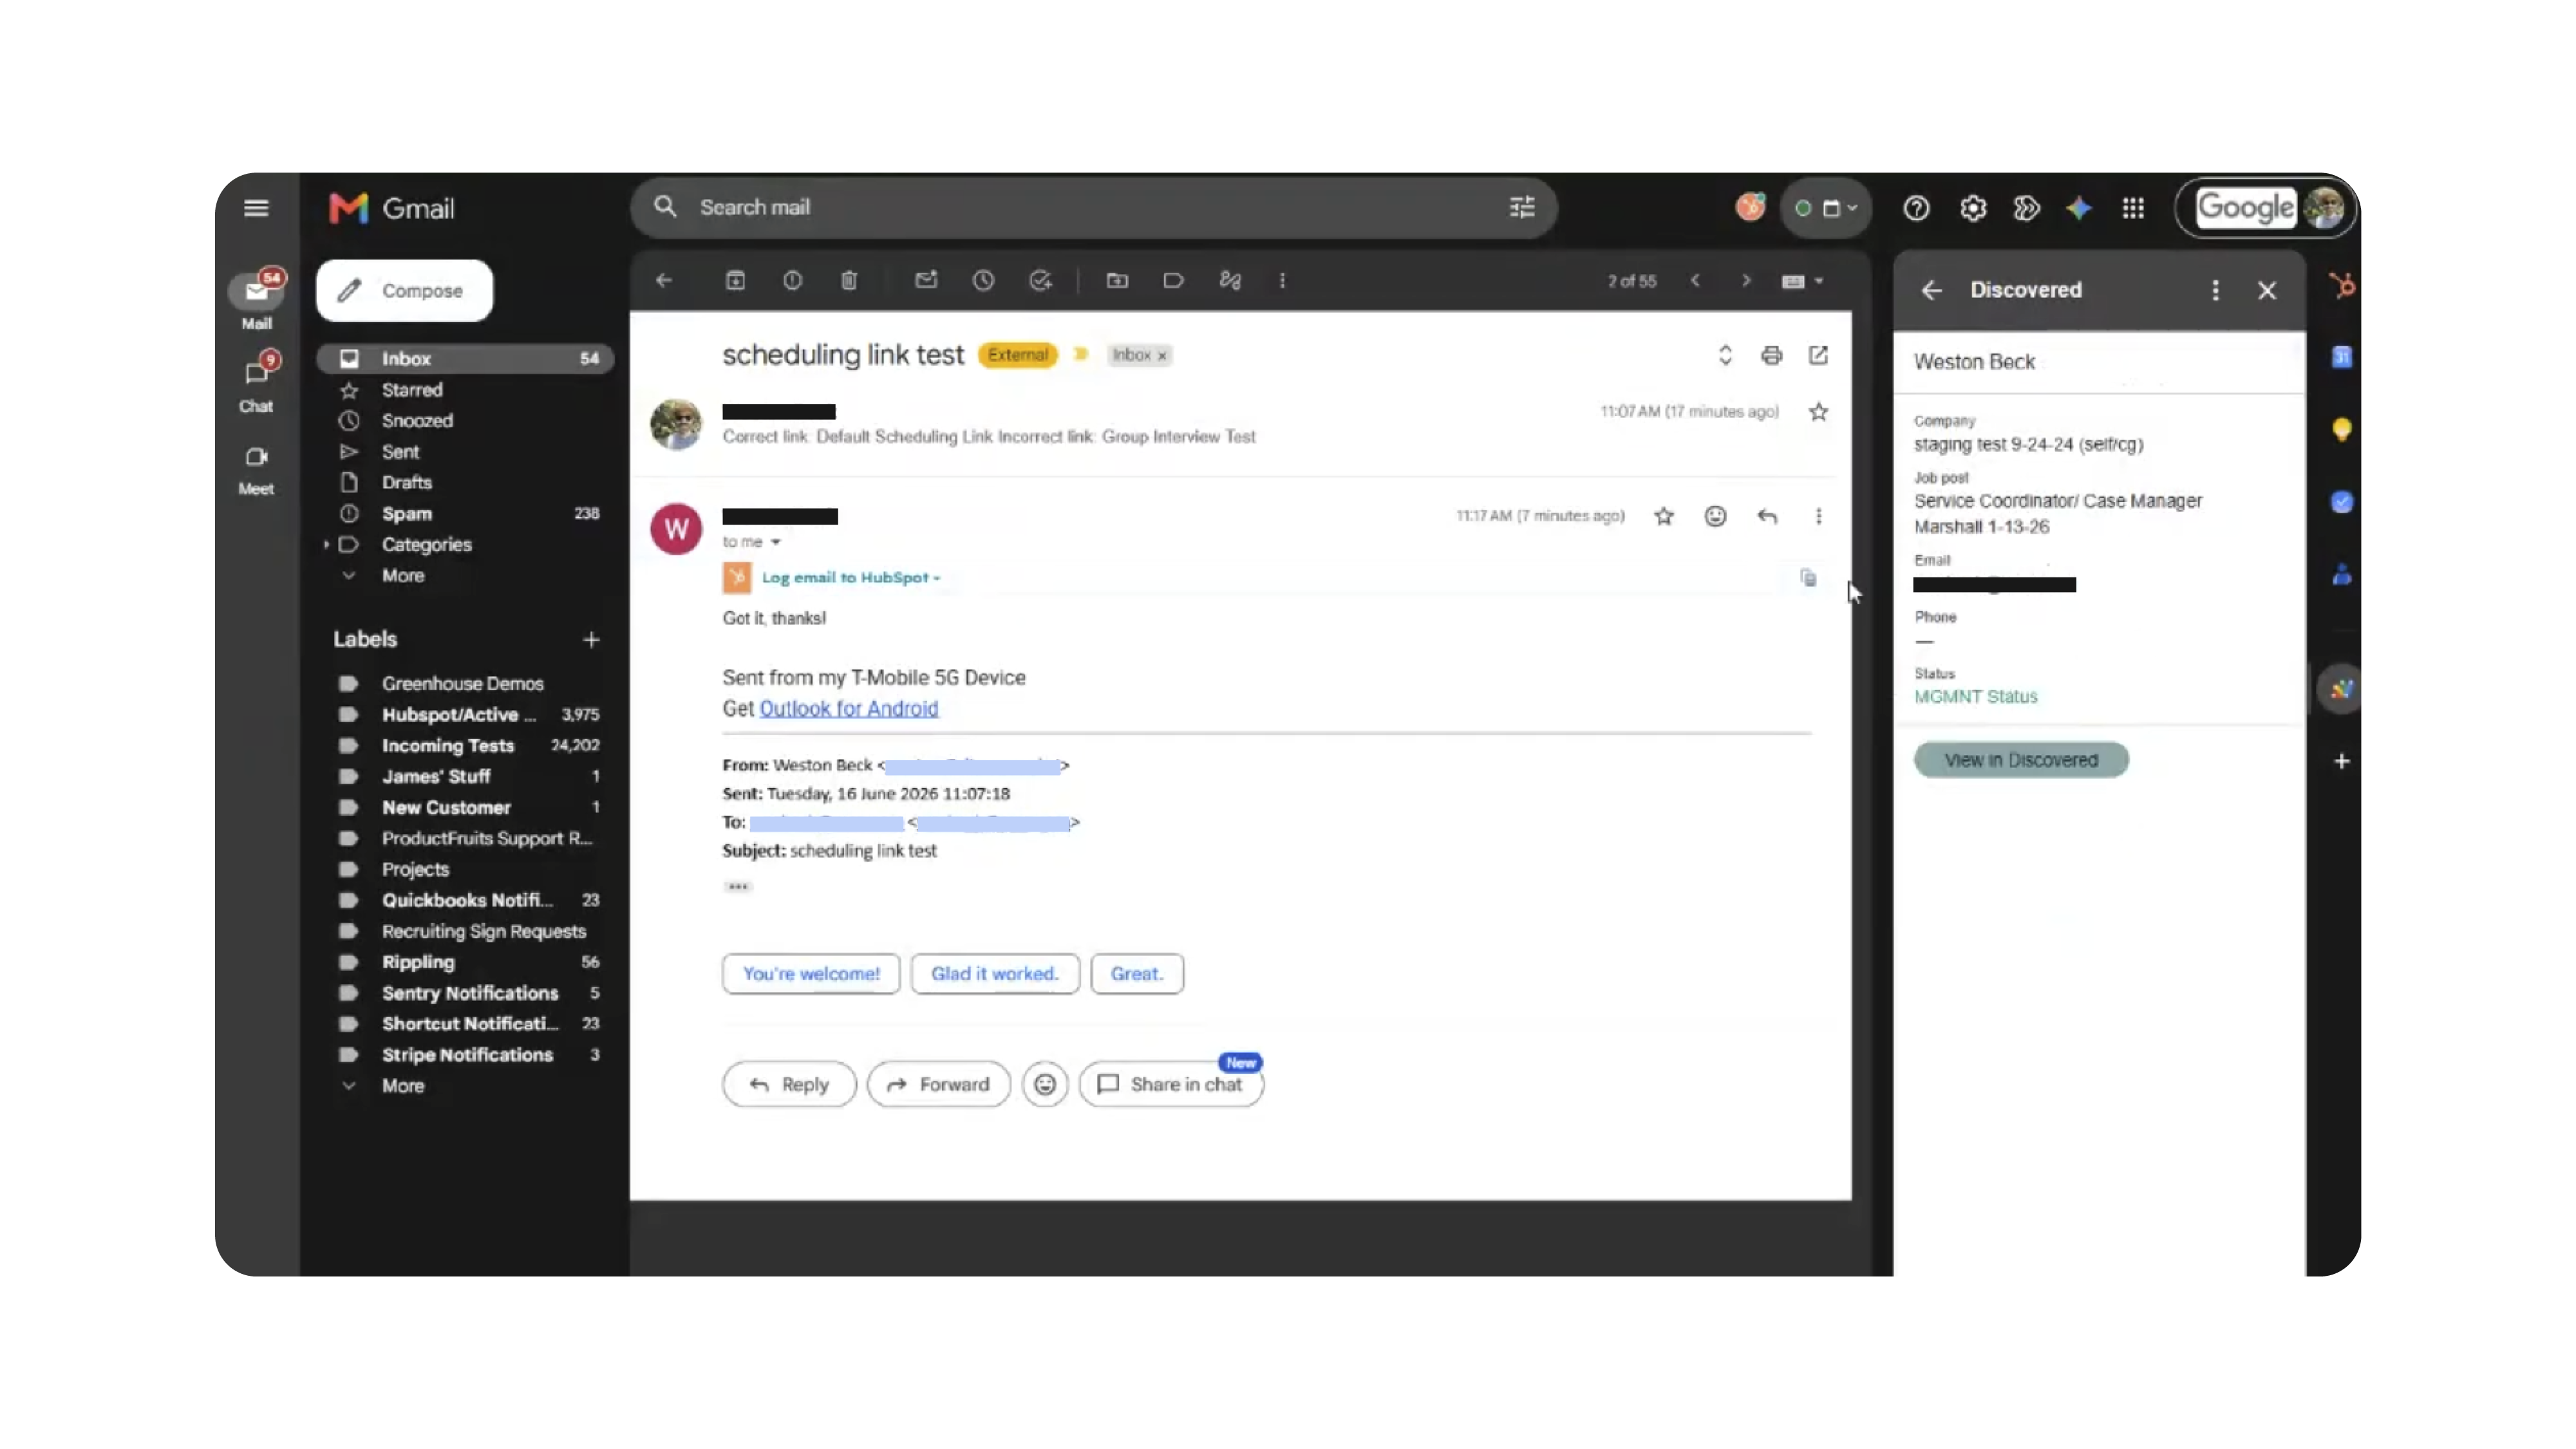
Task: Show trimmed content ellipsis
Action: click(x=738, y=887)
